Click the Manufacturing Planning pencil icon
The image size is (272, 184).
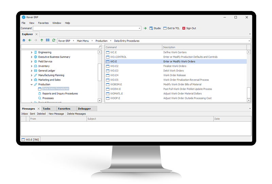tap(36, 75)
